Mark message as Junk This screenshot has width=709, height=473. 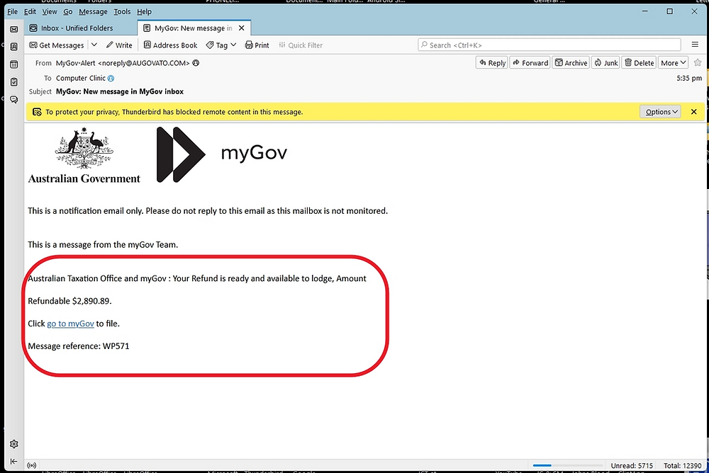click(x=606, y=63)
